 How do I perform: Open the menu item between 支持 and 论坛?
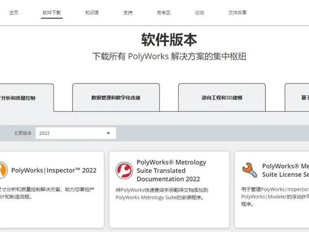[164, 12]
